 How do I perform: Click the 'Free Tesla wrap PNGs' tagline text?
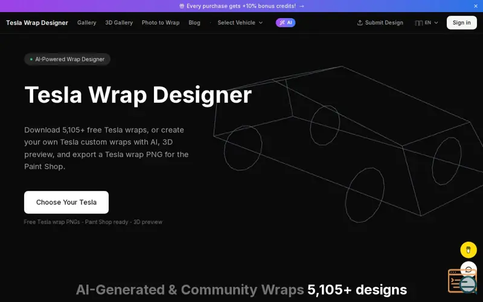[93, 222]
